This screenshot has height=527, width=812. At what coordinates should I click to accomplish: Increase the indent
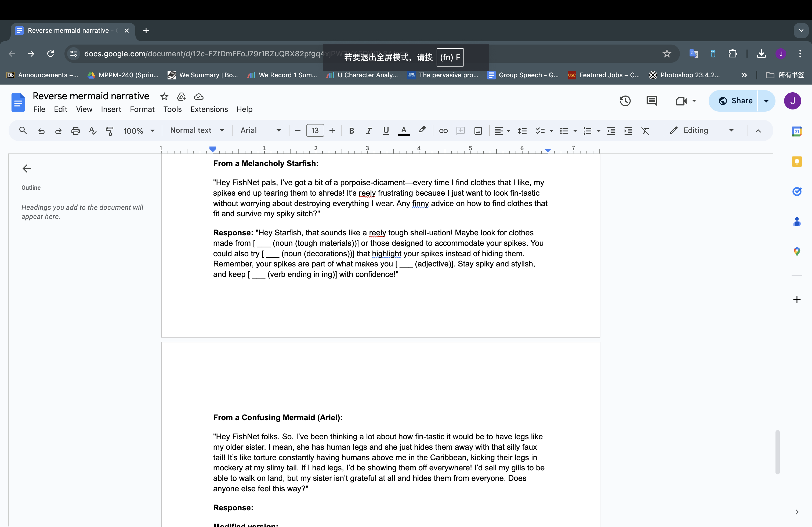pos(628,131)
